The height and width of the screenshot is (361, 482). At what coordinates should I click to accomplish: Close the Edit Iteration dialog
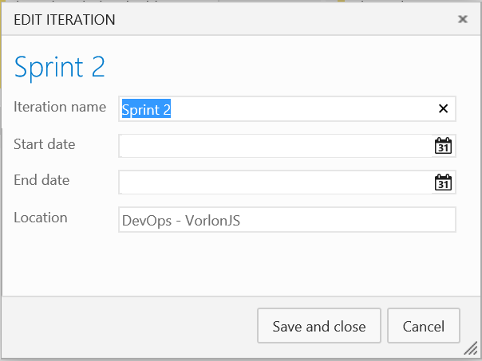(462, 19)
